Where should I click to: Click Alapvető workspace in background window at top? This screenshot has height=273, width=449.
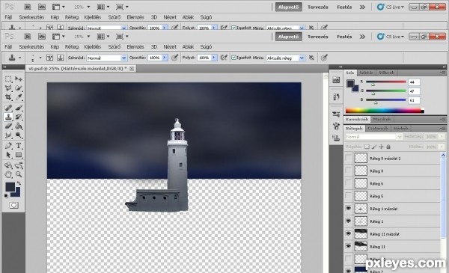(x=288, y=7)
